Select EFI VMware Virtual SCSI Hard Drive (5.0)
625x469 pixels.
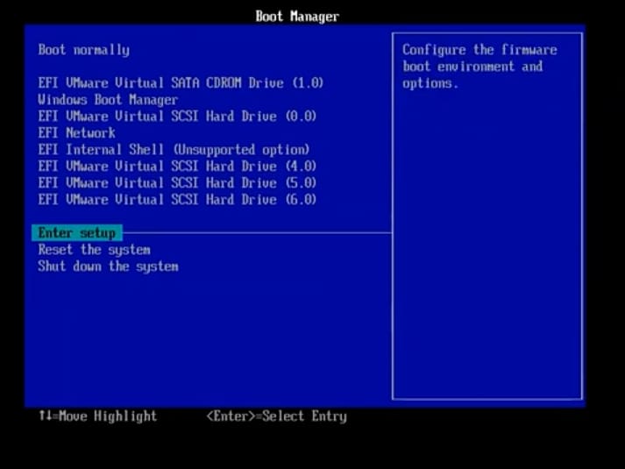click(177, 183)
